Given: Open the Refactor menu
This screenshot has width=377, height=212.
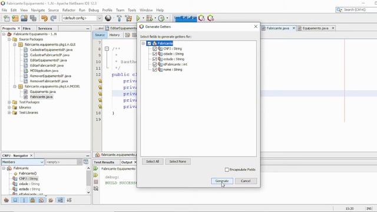Looking at the screenshot, I should (x=69, y=10).
